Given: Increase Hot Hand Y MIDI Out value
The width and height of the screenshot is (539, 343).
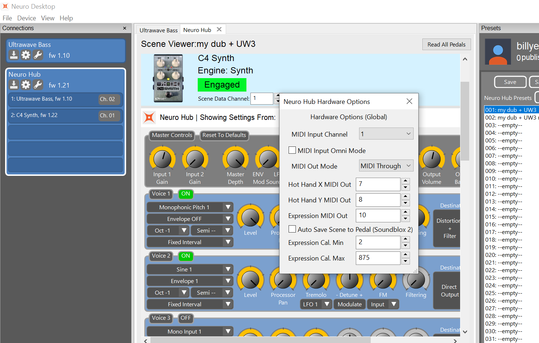Looking at the screenshot, I should [406, 197].
